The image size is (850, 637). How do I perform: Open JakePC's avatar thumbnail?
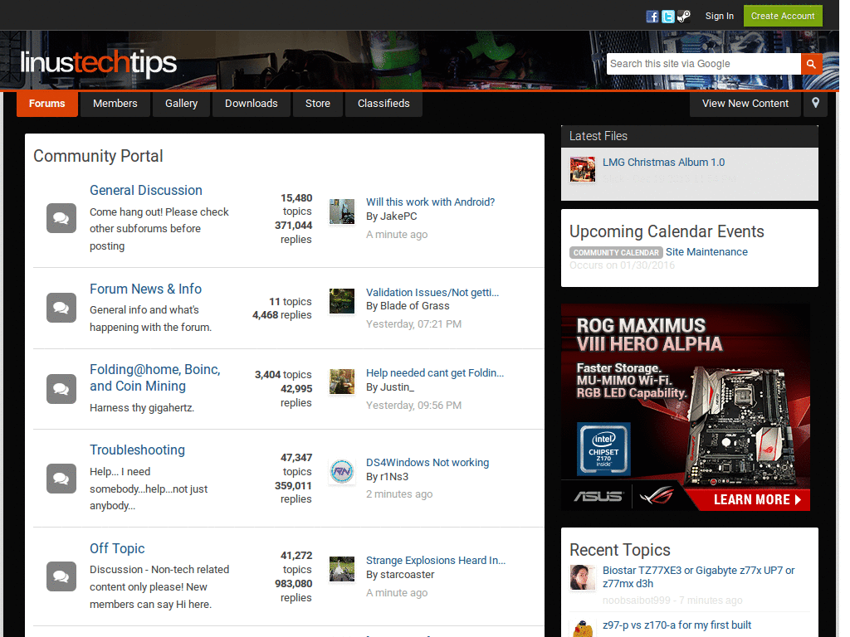(x=342, y=212)
